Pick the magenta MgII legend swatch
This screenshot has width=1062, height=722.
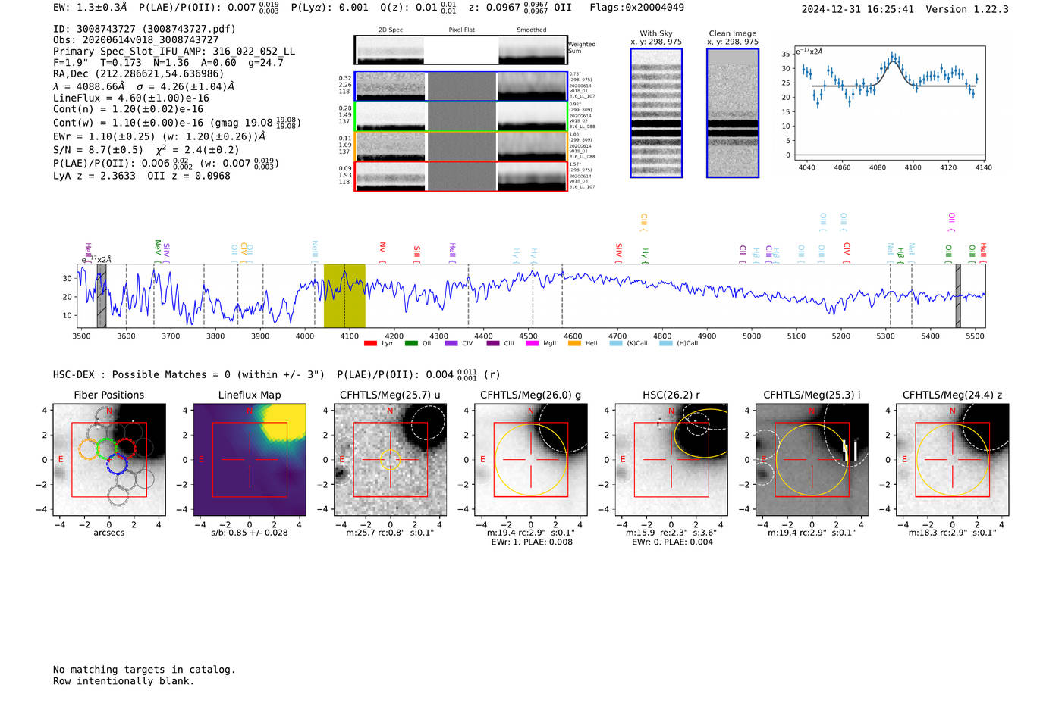[532, 343]
